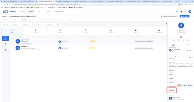
Task: Click the Add Contacts button
Action: [x=184, y=16]
